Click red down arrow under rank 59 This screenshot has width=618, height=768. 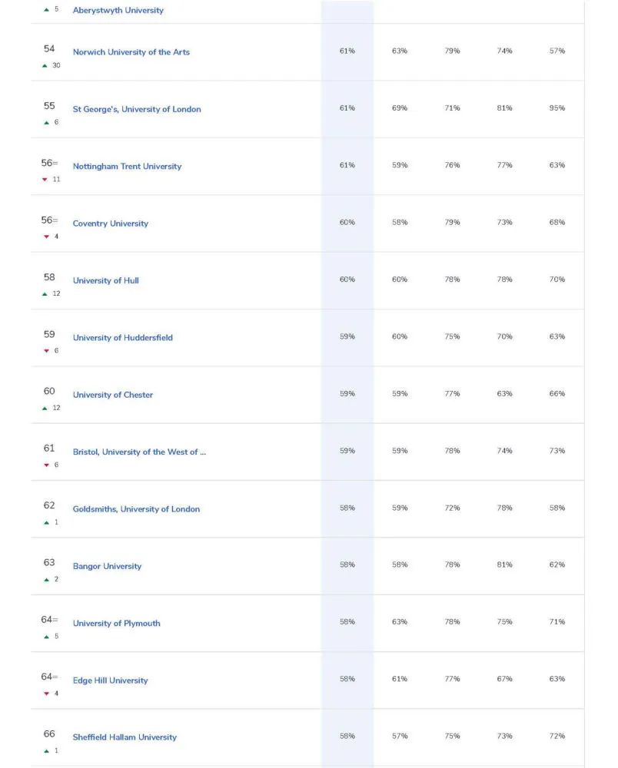[47, 351]
